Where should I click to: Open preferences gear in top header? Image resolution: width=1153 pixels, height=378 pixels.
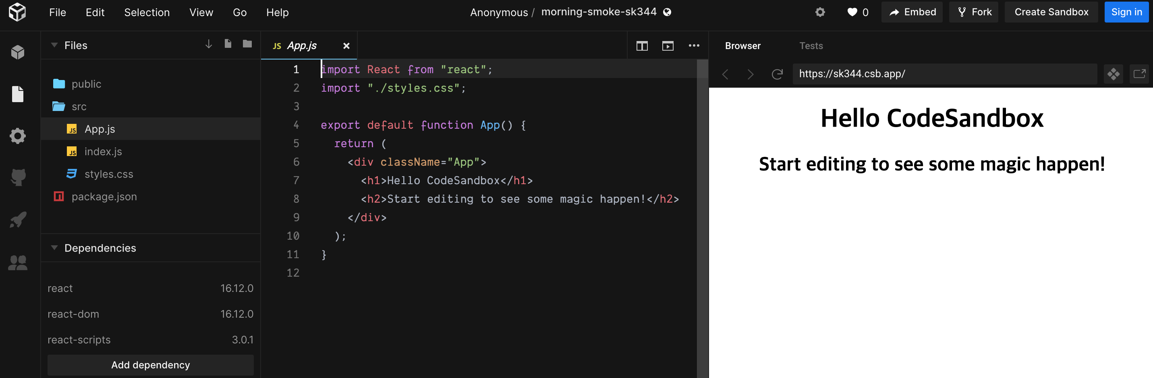point(820,12)
